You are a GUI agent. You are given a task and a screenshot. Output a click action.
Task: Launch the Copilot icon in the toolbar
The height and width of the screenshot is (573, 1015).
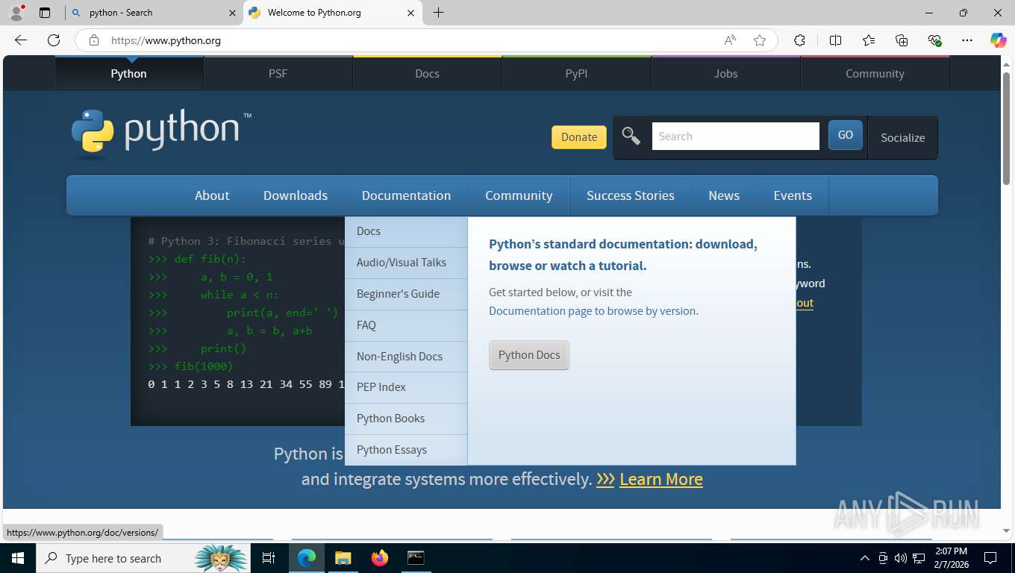tap(999, 40)
